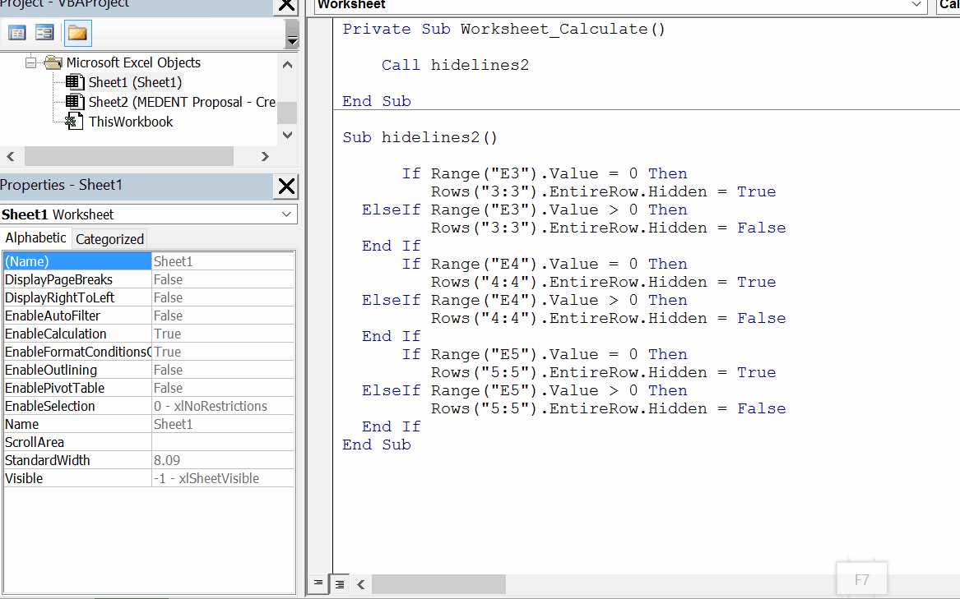960x599 pixels.
Task: Click 'Sub hidelines2()' declaration line
Action: 420,137
